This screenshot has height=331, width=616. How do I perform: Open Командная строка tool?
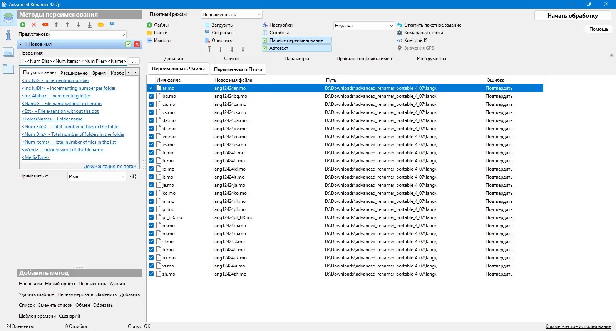coord(420,33)
